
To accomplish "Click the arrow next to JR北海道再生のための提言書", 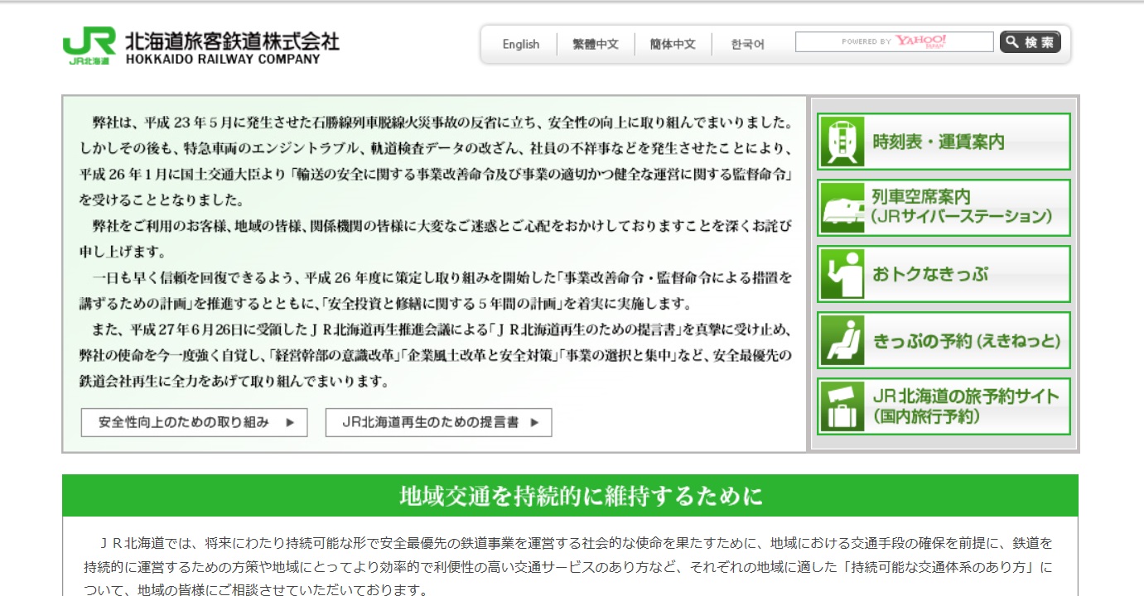I will pyautogui.click(x=534, y=422).
